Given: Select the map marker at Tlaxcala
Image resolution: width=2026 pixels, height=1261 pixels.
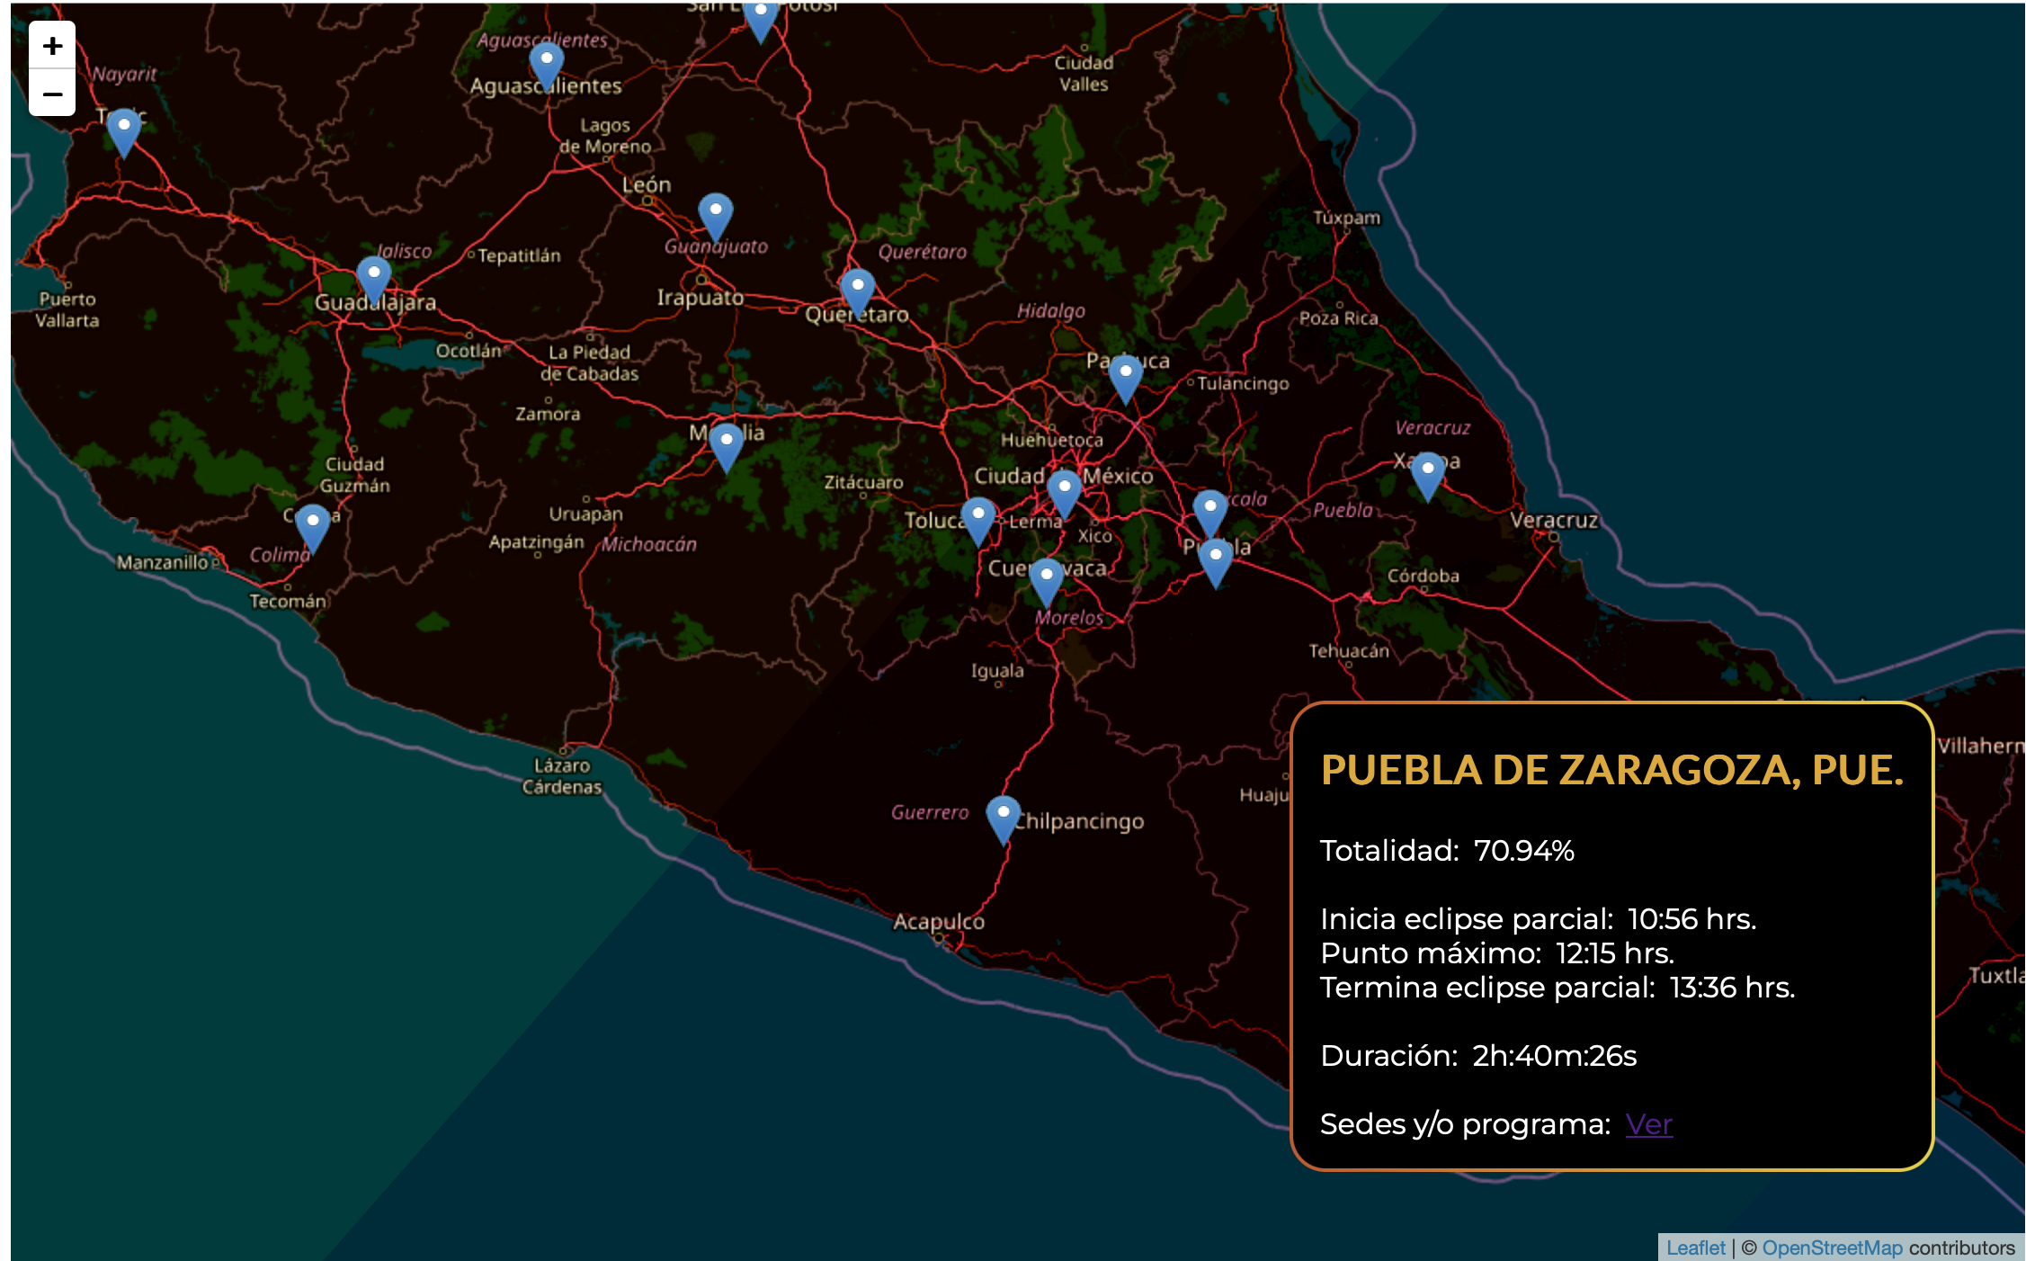Looking at the screenshot, I should [1210, 514].
